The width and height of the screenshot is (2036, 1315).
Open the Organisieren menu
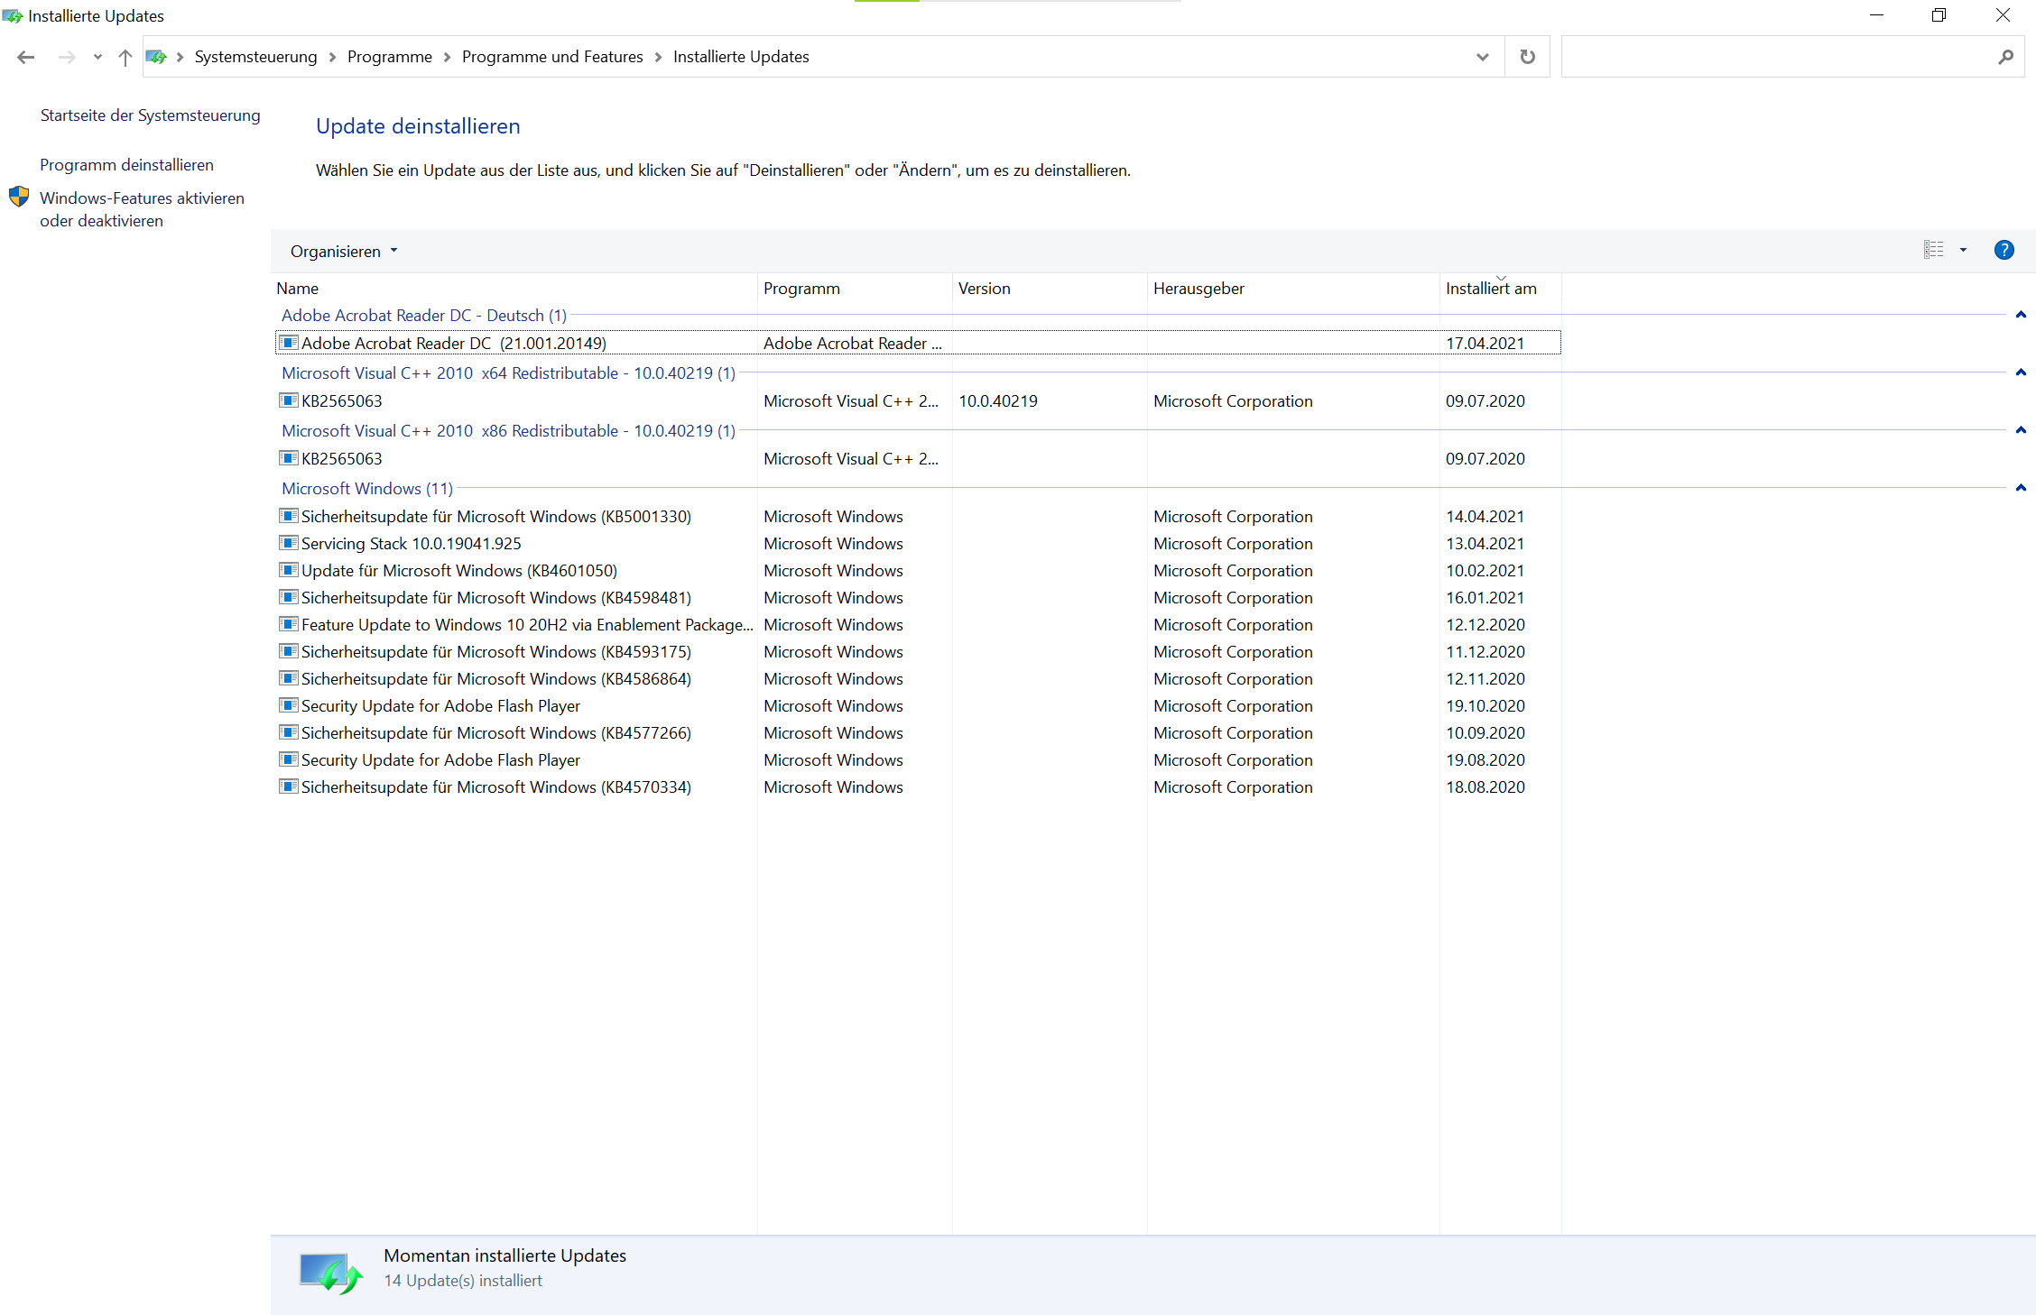[343, 251]
